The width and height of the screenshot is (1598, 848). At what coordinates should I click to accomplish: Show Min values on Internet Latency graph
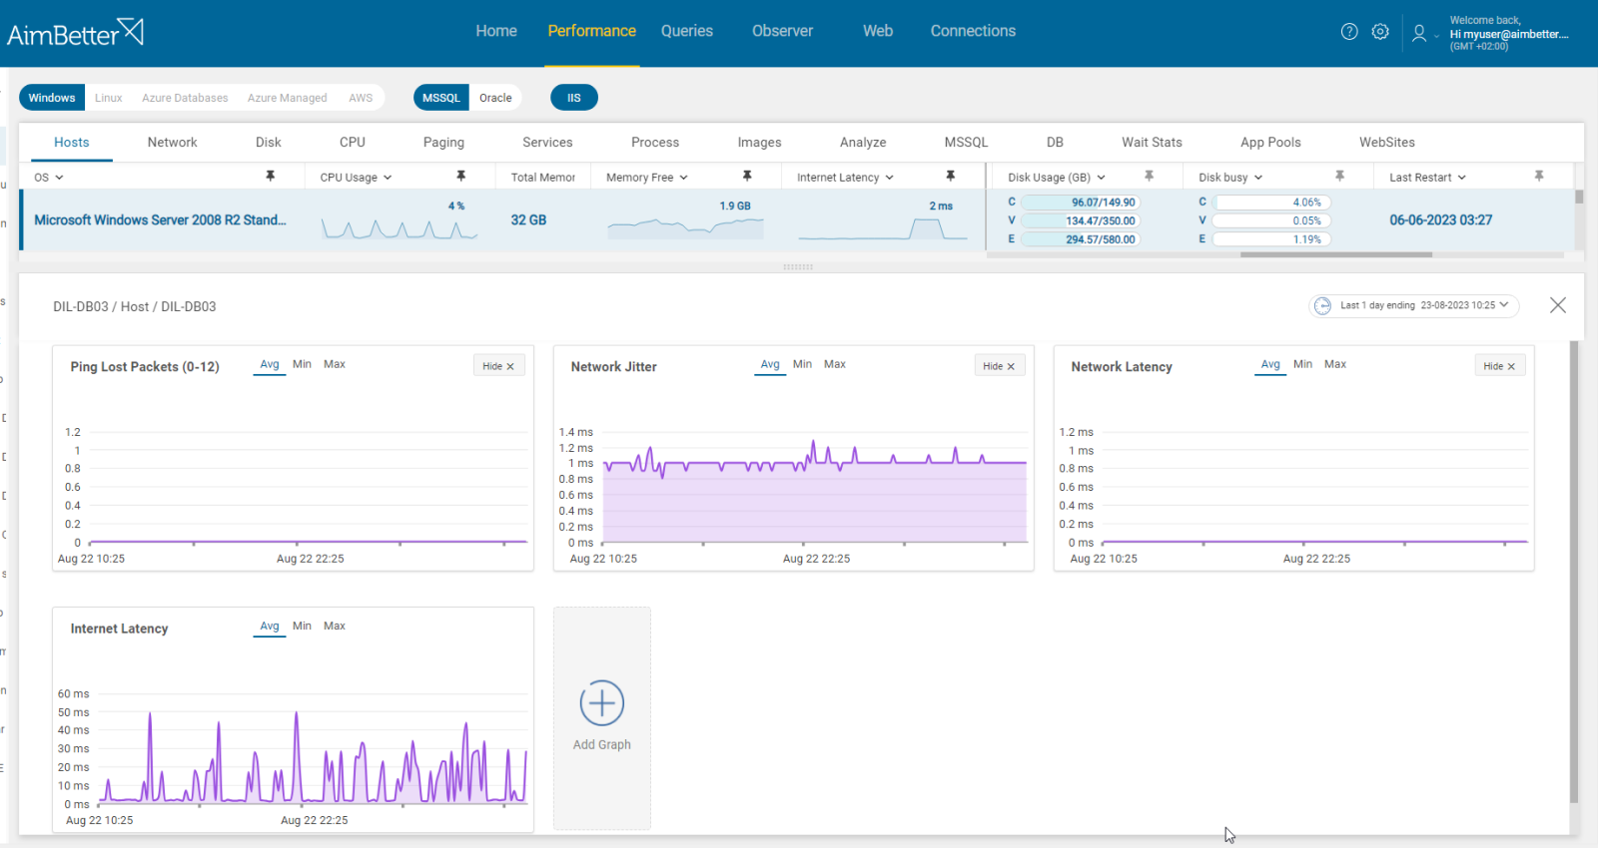tap(302, 626)
